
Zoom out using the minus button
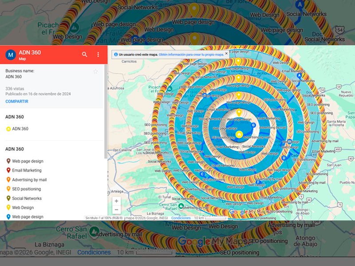[116, 209]
